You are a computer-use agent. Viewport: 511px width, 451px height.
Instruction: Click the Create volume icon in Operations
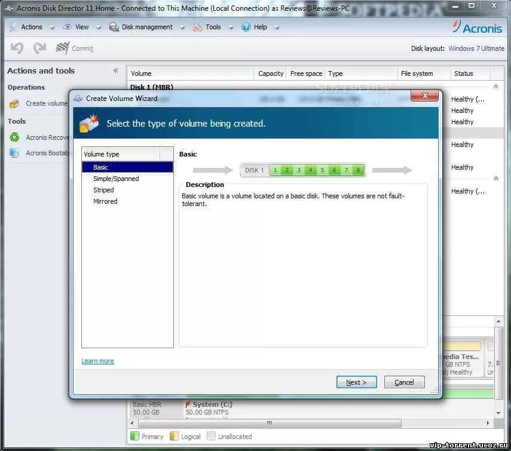[x=14, y=103]
